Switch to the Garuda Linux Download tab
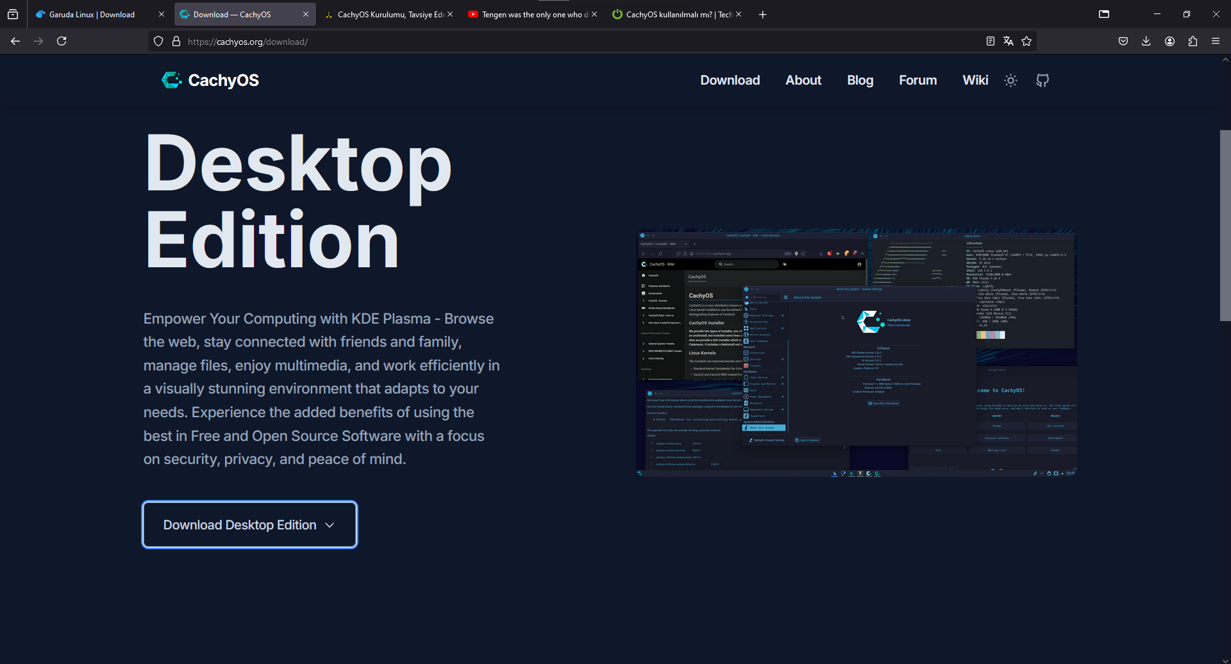 click(100, 14)
